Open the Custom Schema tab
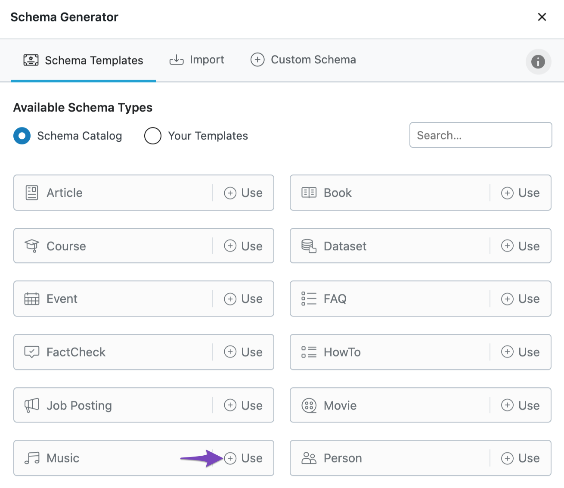 (304, 60)
